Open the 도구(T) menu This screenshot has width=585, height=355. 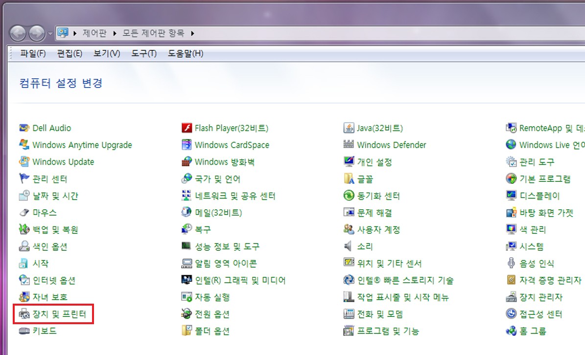point(143,54)
